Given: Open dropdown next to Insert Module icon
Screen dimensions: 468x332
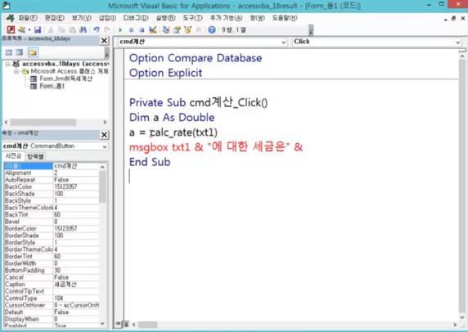Looking at the screenshot, I should click(29, 29).
